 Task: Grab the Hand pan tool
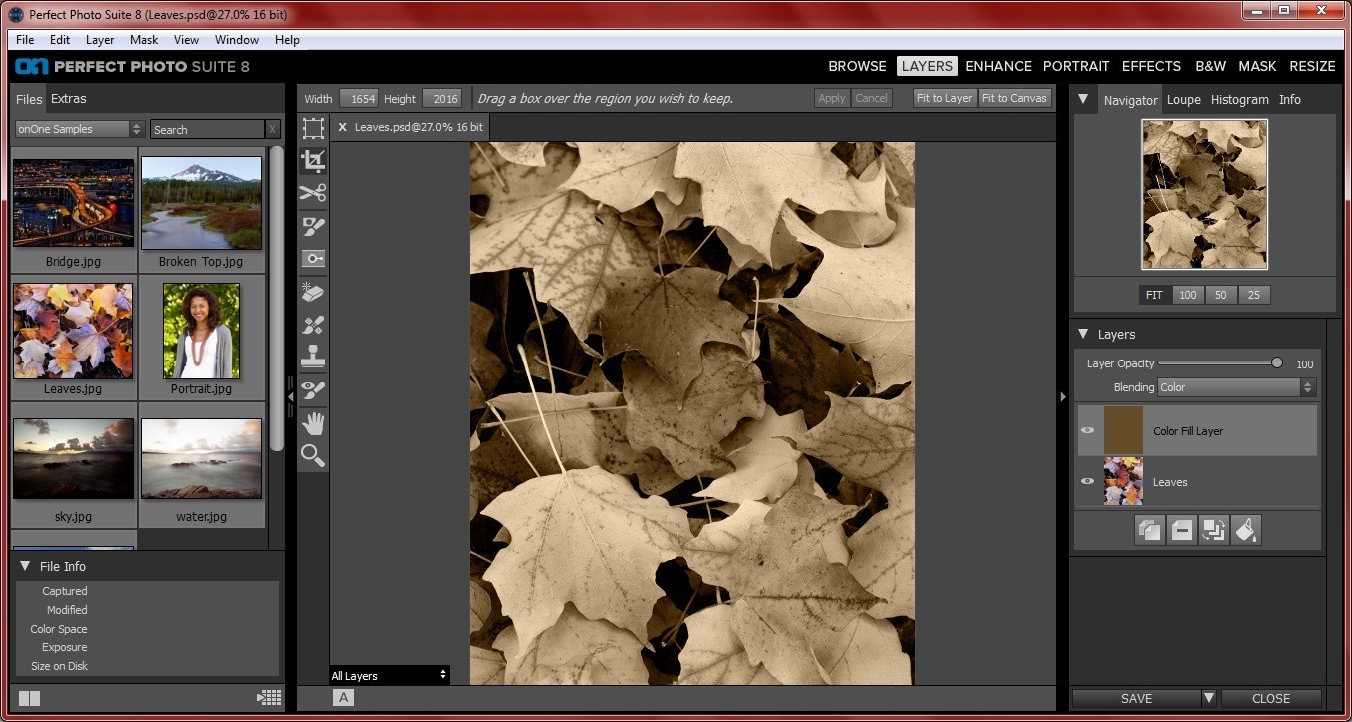(x=313, y=423)
